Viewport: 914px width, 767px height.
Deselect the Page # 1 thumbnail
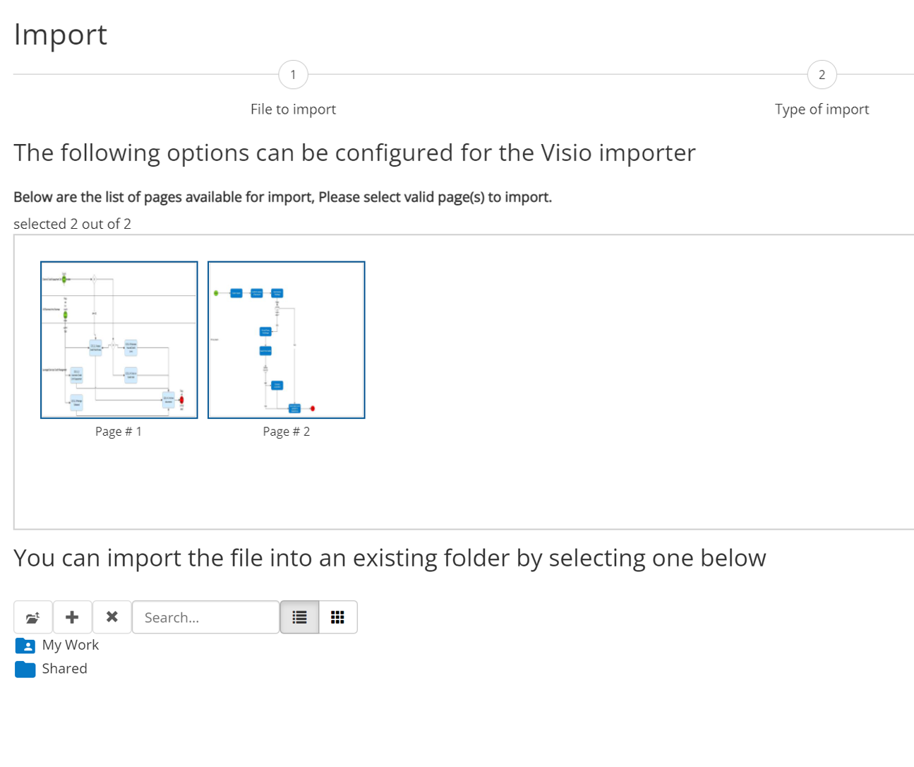tap(119, 340)
